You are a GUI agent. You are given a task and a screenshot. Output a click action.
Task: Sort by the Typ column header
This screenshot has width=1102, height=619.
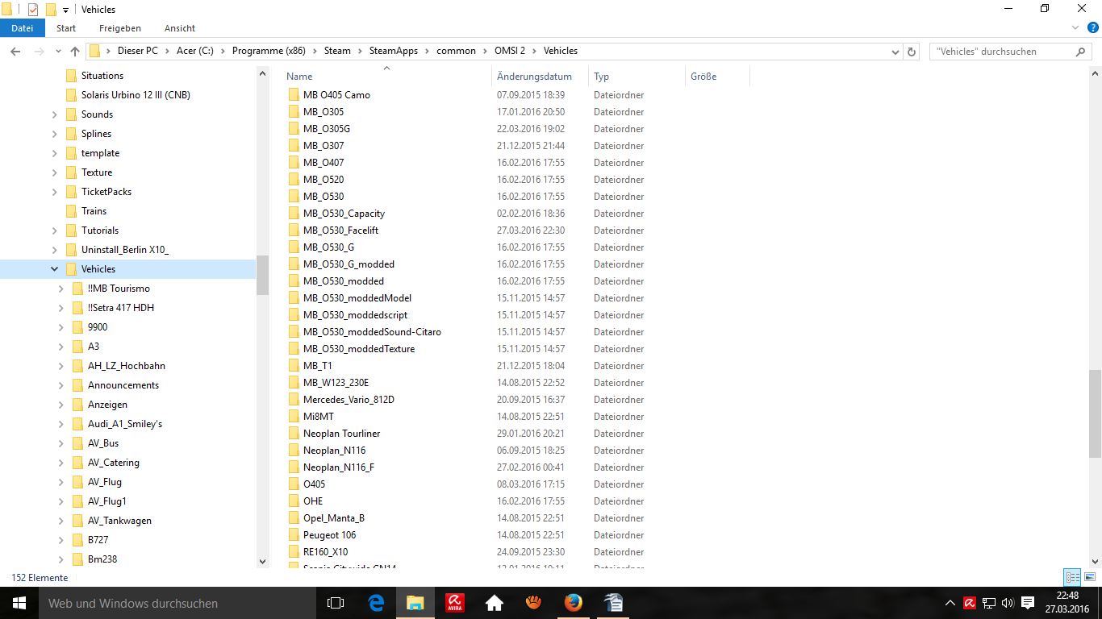(x=601, y=77)
